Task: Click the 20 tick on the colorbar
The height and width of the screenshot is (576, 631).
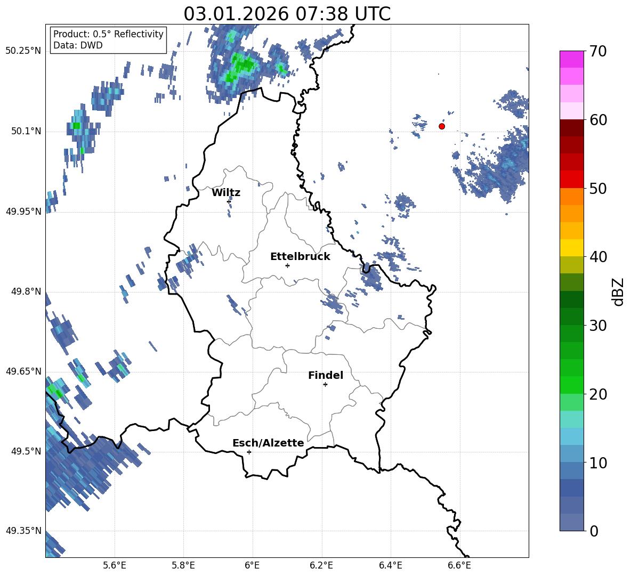Action: pyautogui.click(x=598, y=394)
